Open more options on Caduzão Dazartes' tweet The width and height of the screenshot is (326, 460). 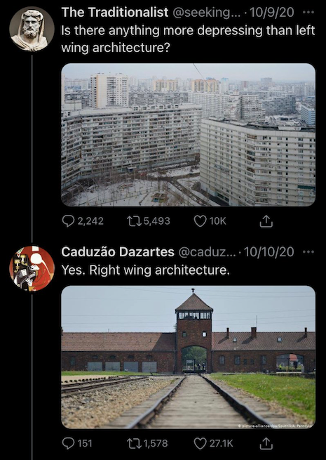(308, 251)
